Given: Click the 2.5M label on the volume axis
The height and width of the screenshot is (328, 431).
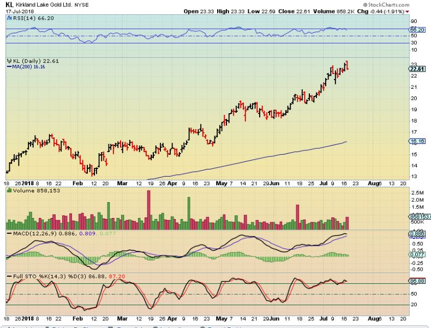Looking at the screenshot, I should point(417,193).
